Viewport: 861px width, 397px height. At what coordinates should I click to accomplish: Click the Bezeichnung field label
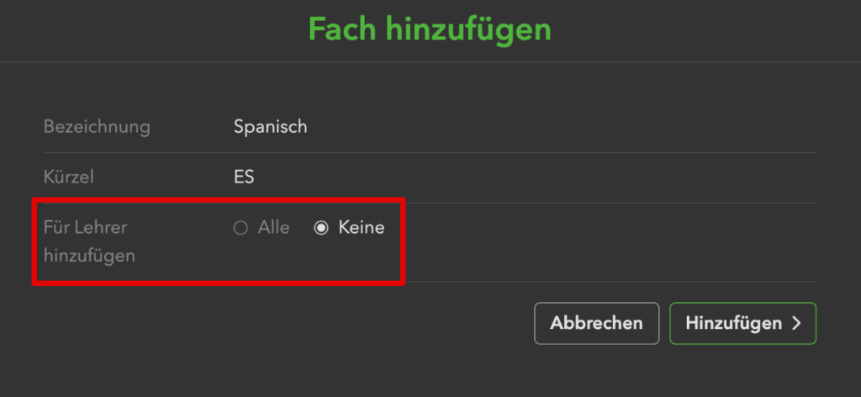[x=97, y=127]
